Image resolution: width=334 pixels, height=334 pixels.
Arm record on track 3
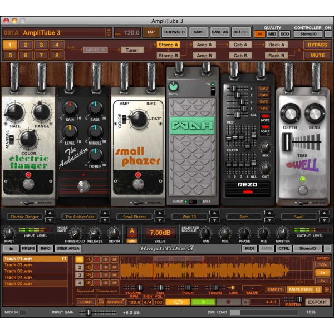(96, 275)
